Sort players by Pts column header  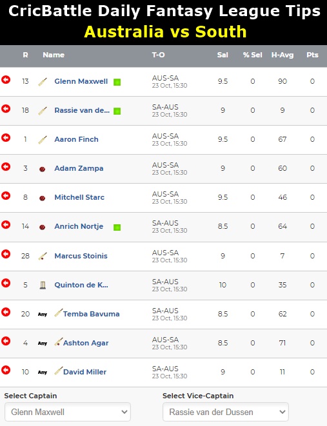(x=312, y=55)
